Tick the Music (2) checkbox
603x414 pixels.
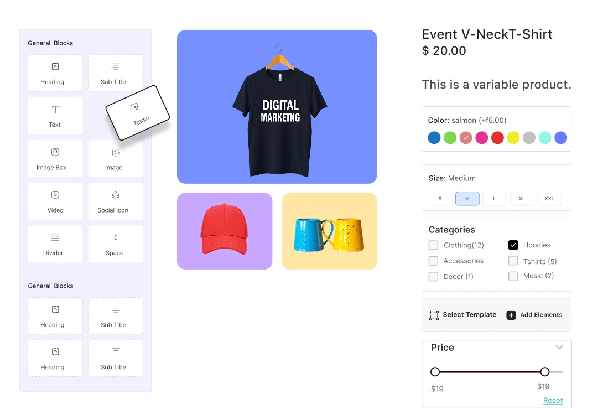pos(513,276)
